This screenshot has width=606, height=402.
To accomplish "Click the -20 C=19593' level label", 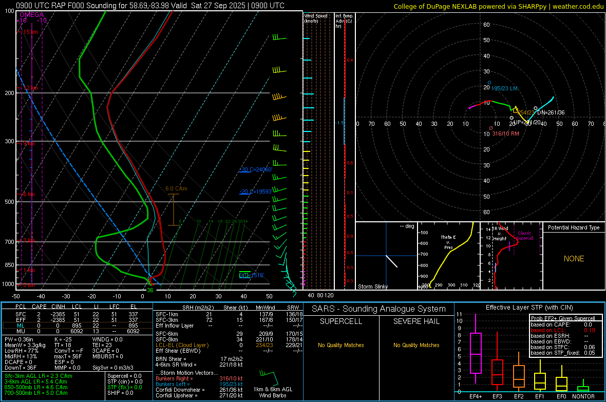I will coord(255,192).
